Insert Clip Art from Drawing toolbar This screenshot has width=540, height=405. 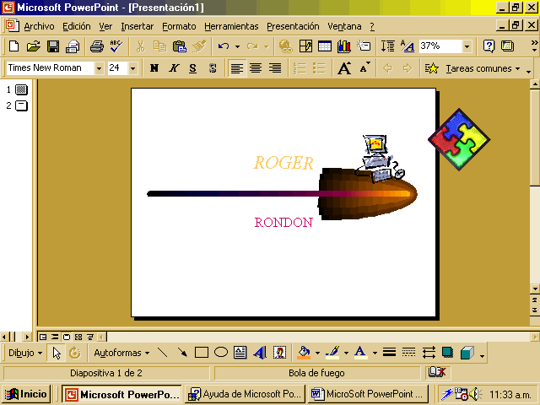pos(279,353)
